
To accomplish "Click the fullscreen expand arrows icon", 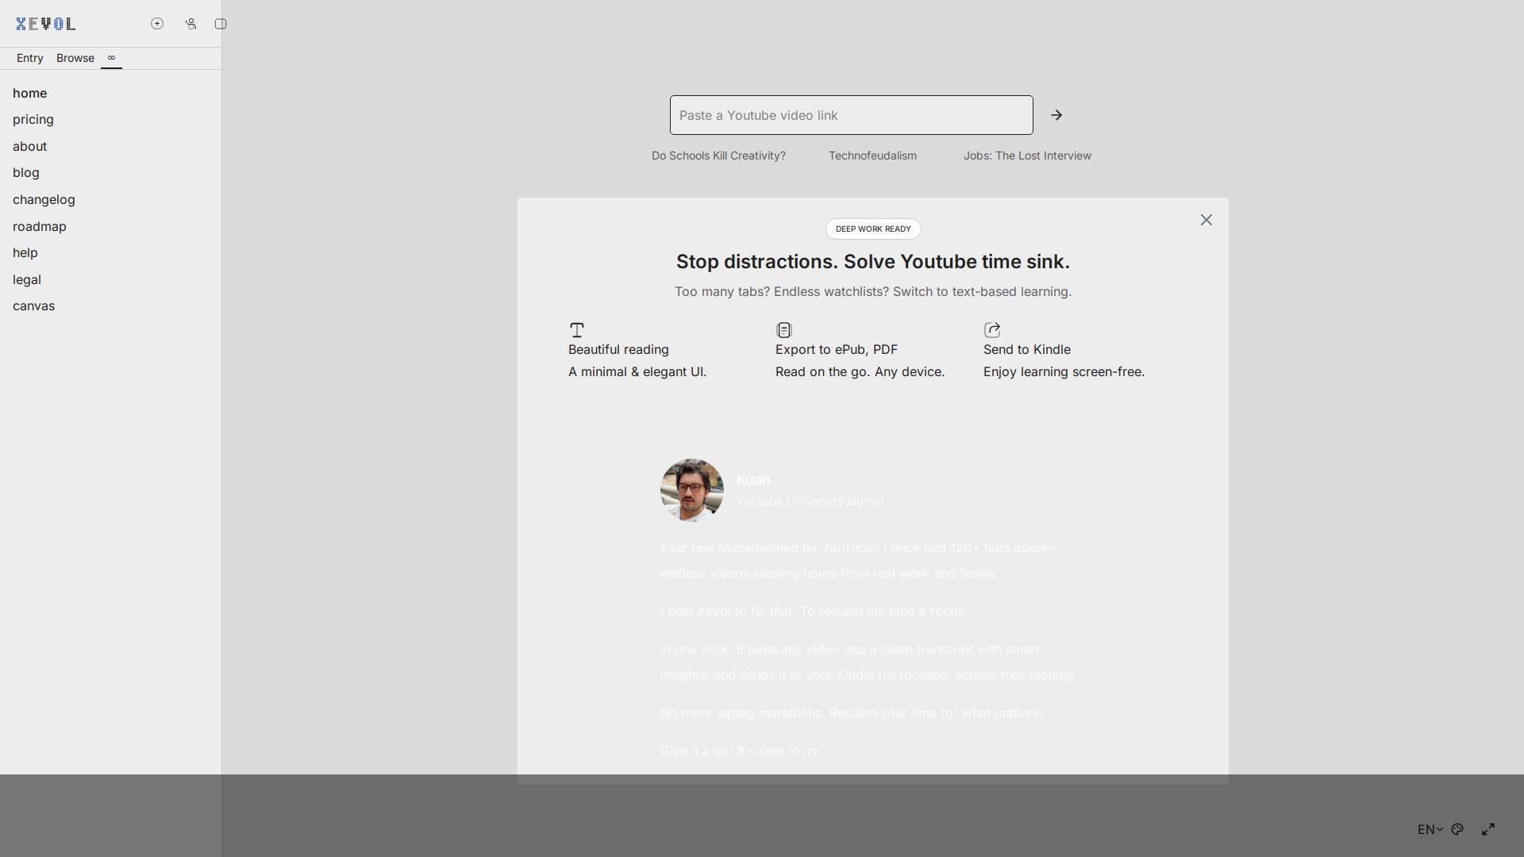I will coord(1488,829).
